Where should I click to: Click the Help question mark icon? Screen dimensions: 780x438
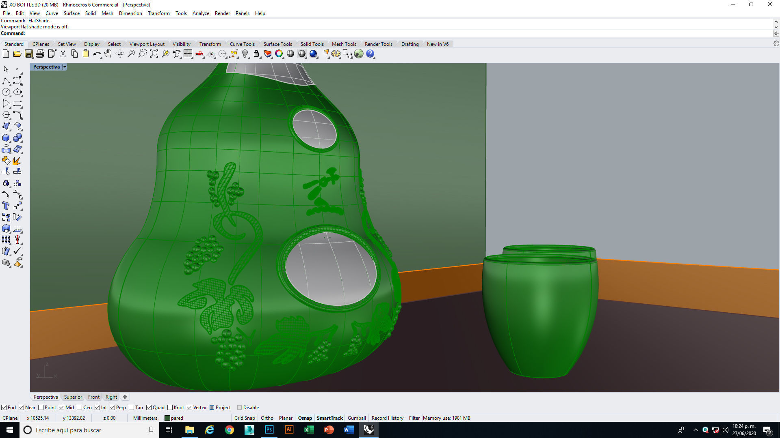click(370, 54)
